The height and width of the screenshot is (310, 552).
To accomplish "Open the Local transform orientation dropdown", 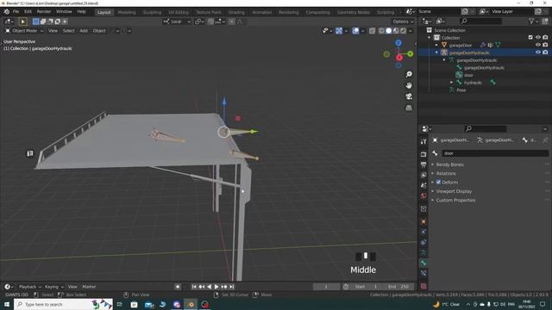I will coord(178,22).
